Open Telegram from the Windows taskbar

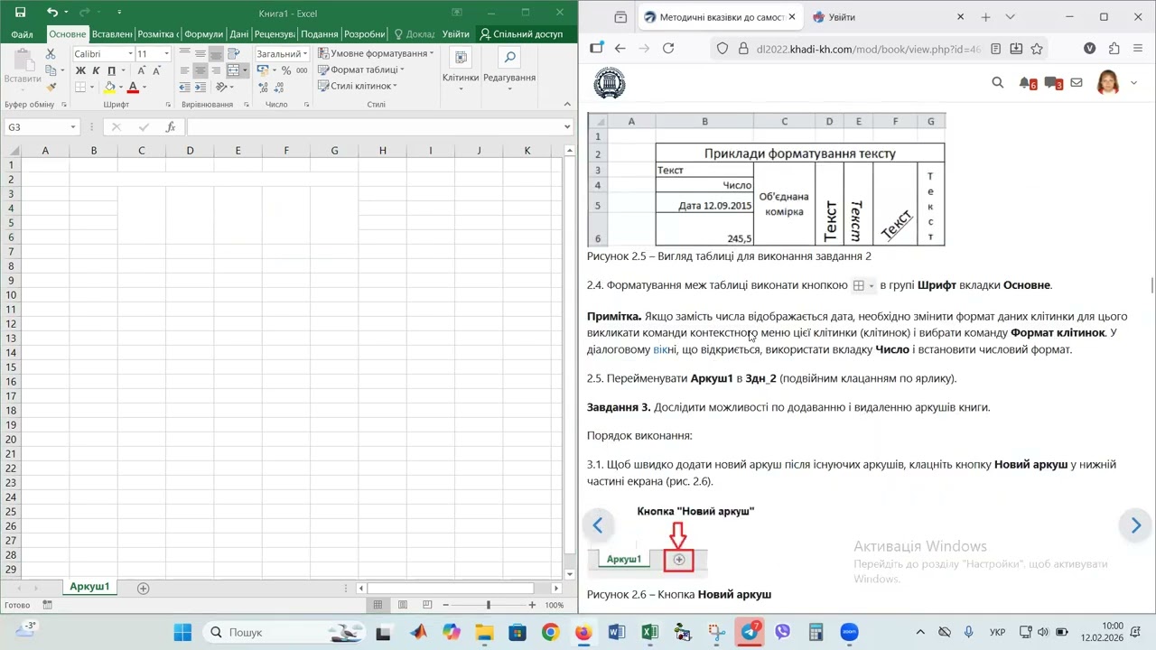pos(750,632)
